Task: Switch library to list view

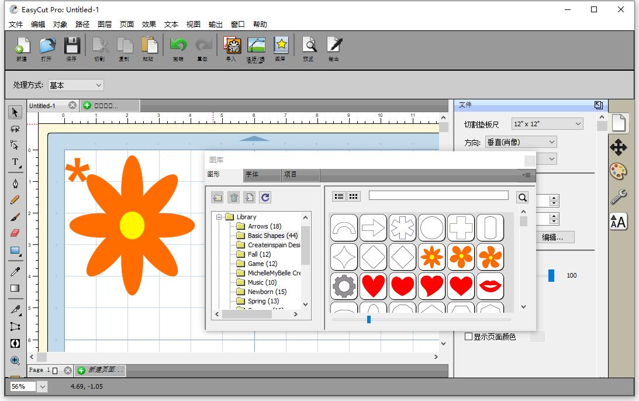Action: tap(339, 196)
